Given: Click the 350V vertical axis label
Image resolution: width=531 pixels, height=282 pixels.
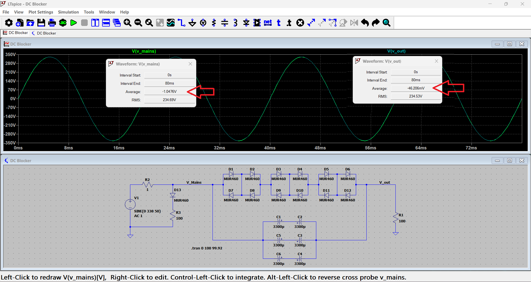Looking at the screenshot, I should coord(11,55).
